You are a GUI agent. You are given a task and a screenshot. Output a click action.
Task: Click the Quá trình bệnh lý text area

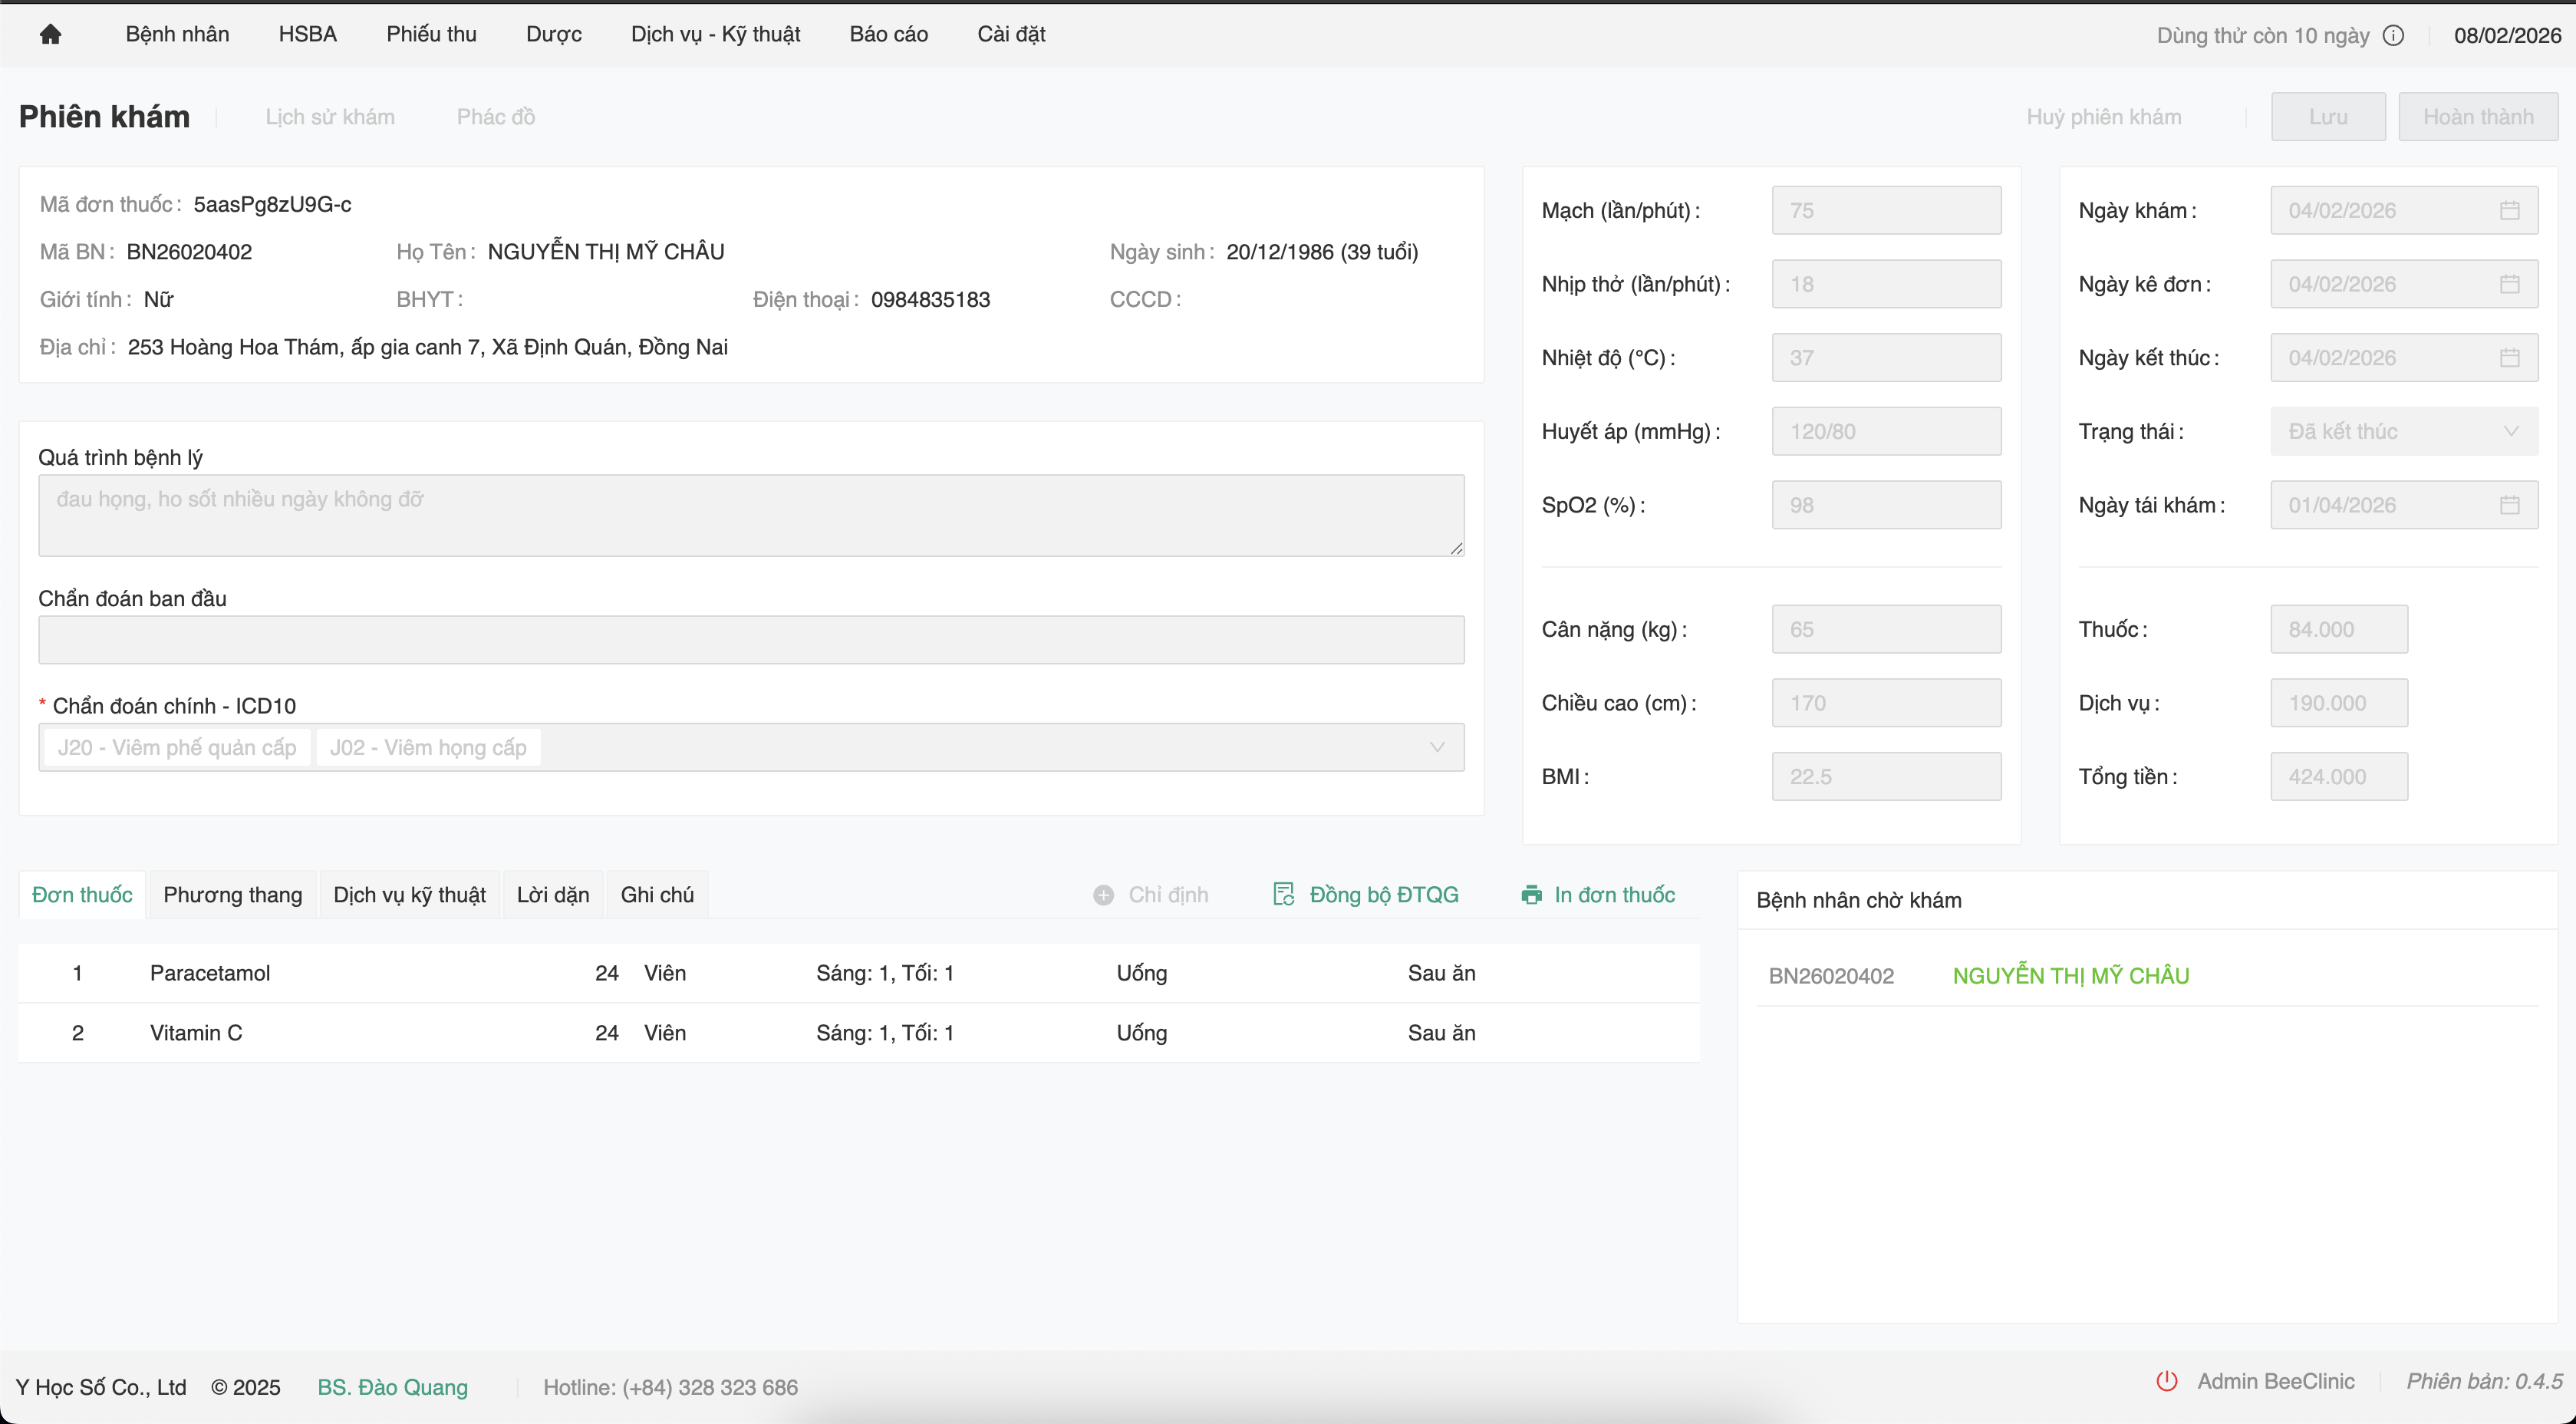[x=750, y=515]
